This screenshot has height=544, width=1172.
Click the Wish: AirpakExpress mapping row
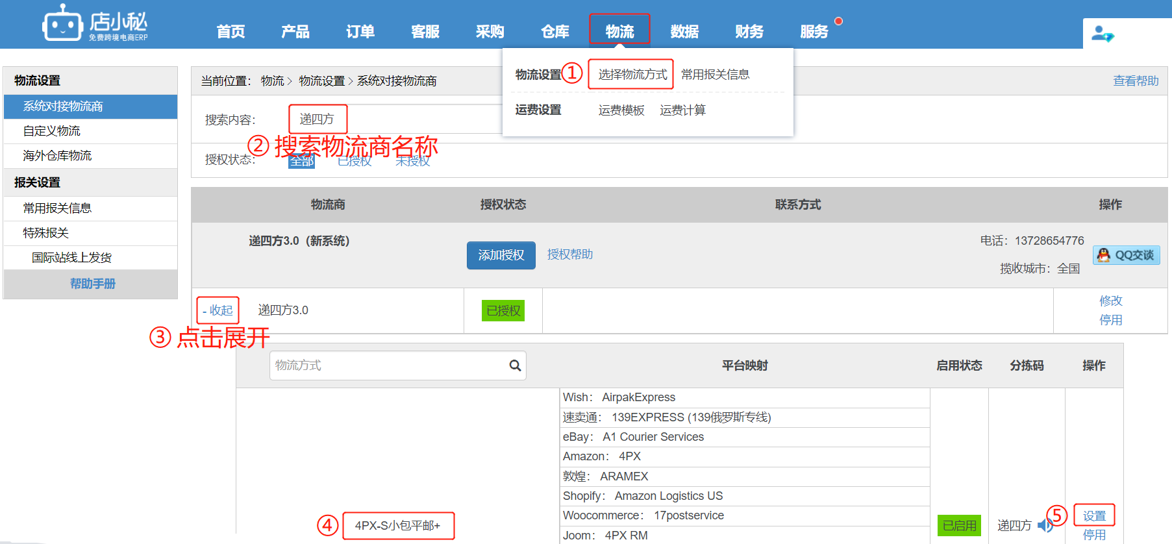[x=745, y=397]
